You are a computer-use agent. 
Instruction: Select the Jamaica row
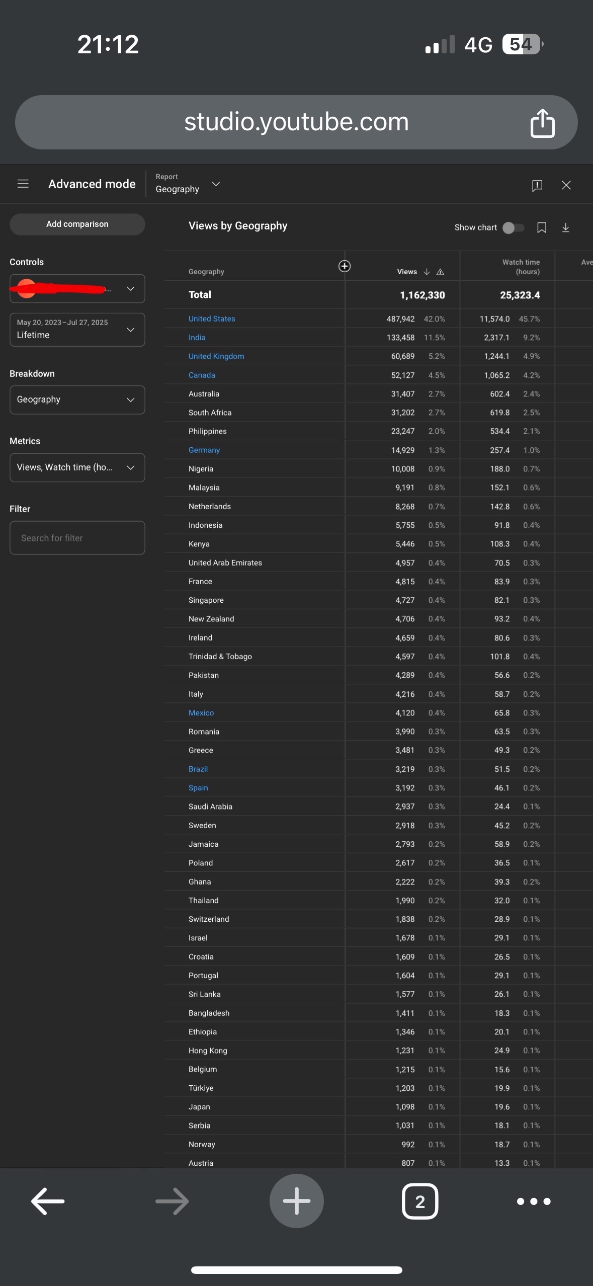378,844
